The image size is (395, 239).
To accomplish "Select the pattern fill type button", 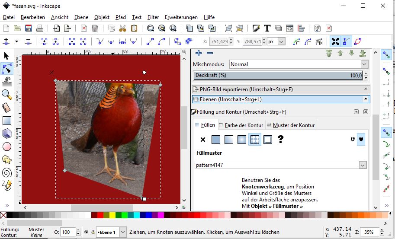I will [x=255, y=140].
